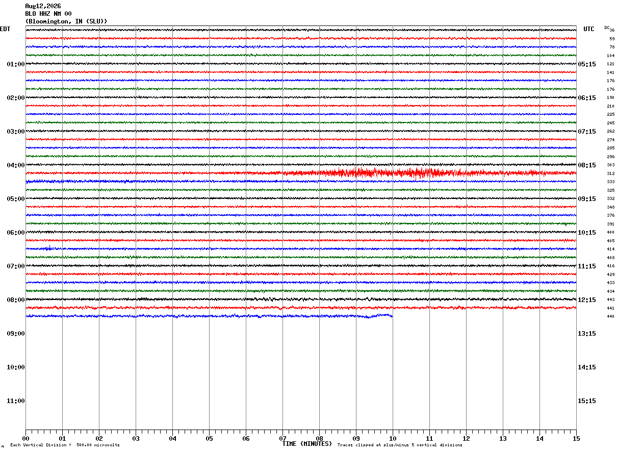Select the "10:00" EDT time label

click(x=16, y=367)
